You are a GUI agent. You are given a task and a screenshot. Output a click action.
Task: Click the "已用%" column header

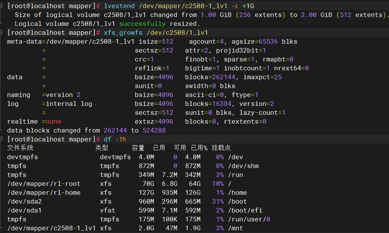tap(199, 148)
